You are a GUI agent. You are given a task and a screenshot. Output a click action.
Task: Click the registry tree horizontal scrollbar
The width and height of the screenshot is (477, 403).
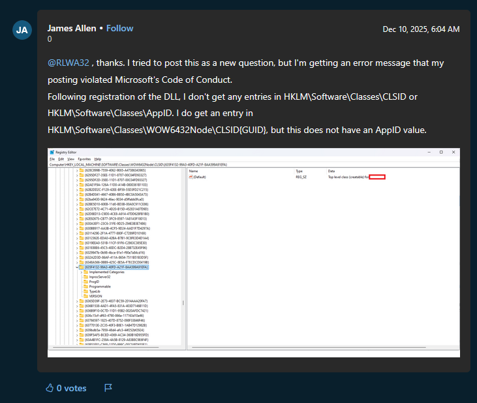[x=106, y=347]
